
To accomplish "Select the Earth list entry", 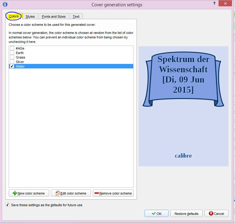I will coord(71,53).
